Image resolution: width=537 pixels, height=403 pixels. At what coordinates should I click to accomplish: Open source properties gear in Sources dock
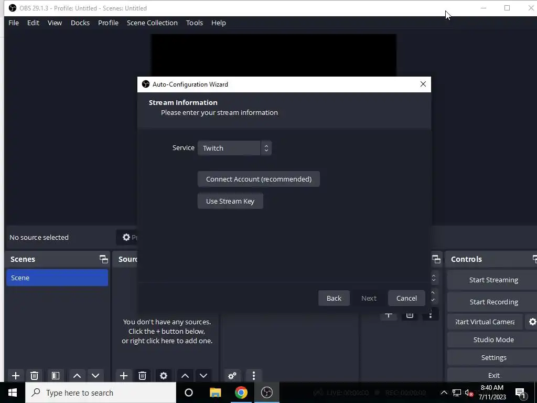(164, 376)
